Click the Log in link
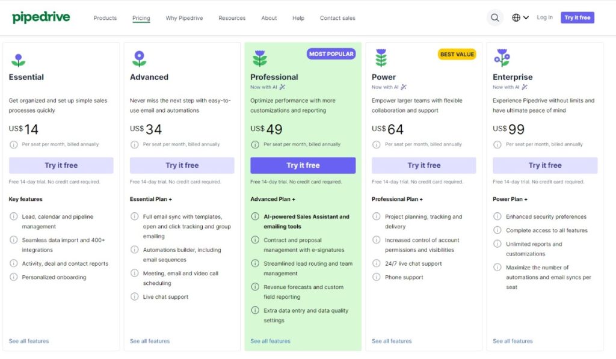 [x=544, y=17]
